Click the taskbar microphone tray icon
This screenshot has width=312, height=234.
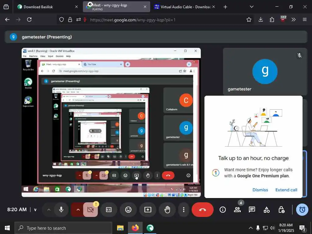click(258, 228)
